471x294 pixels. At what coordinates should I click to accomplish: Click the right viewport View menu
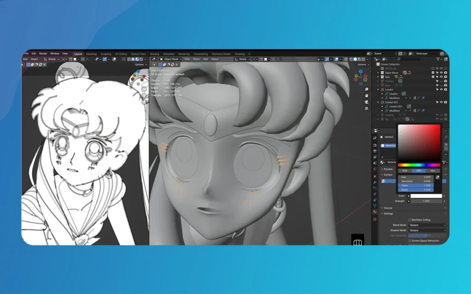tap(187, 59)
